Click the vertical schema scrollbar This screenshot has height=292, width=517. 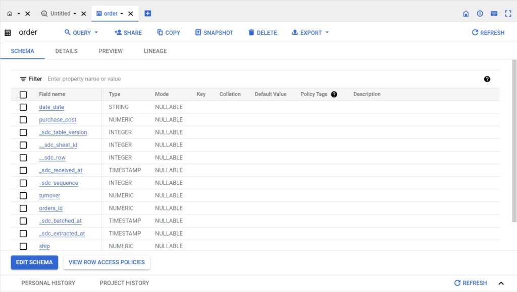pos(514,141)
